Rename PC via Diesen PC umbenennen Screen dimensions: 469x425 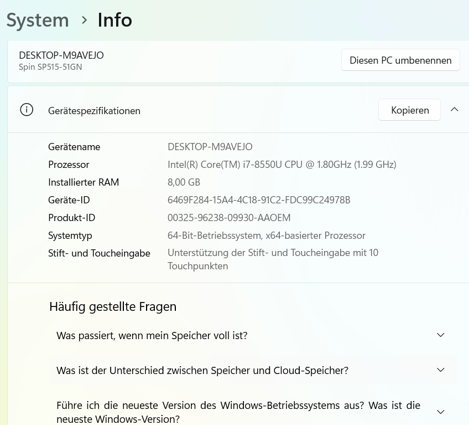coord(400,60)
